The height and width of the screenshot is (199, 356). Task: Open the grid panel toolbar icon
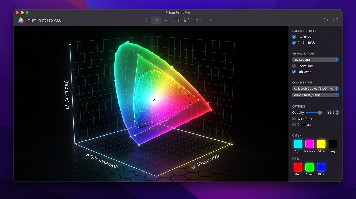[166, 20]
